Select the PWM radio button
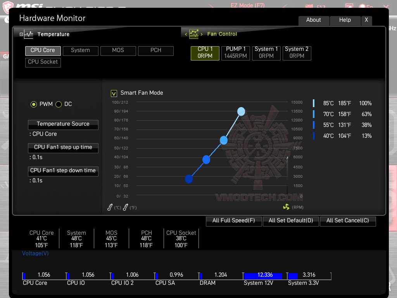Viewport: 397px width, 298px height. tap(34, 104)
